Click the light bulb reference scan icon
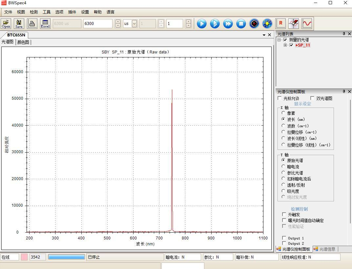The width and height of the screenshot is (352, 269). click(x=267, y=24)
